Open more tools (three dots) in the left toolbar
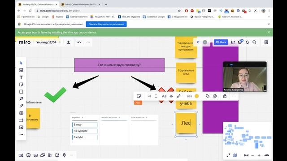The width and height of the screenshot is (287, 161). point(21,135)
